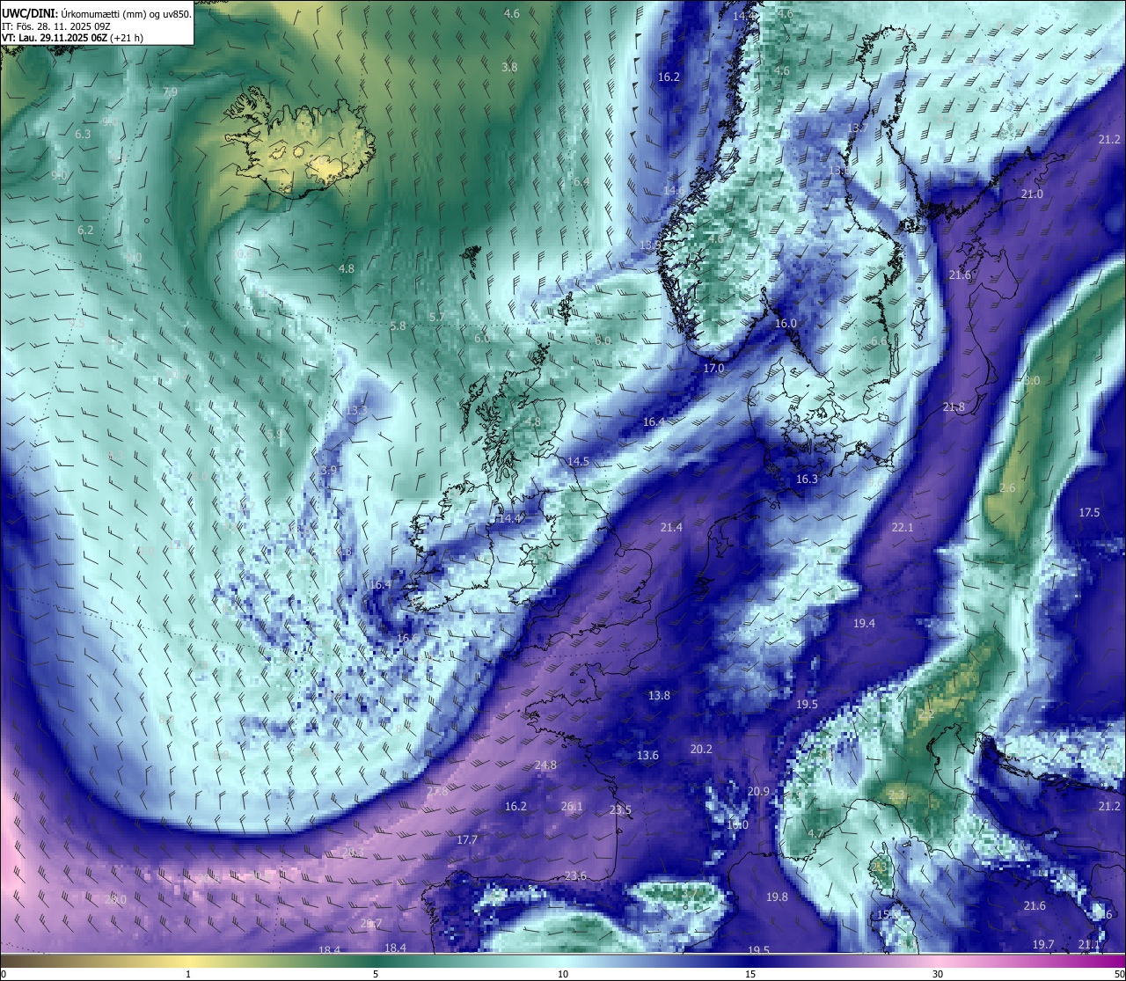Click the 7.9 value label
Viewport: 1126px width, 981px height.
click(171, 92)
